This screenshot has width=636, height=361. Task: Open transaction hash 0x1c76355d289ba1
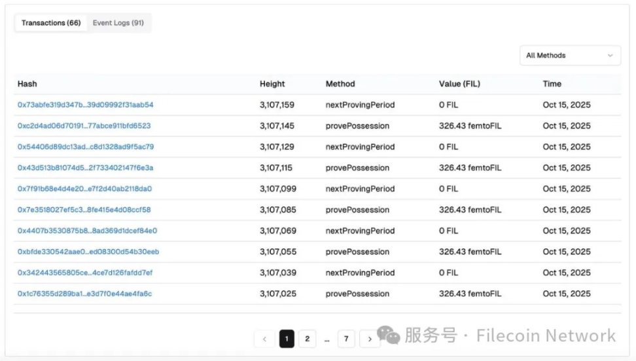pyautogui.click(x=84, y=294)
